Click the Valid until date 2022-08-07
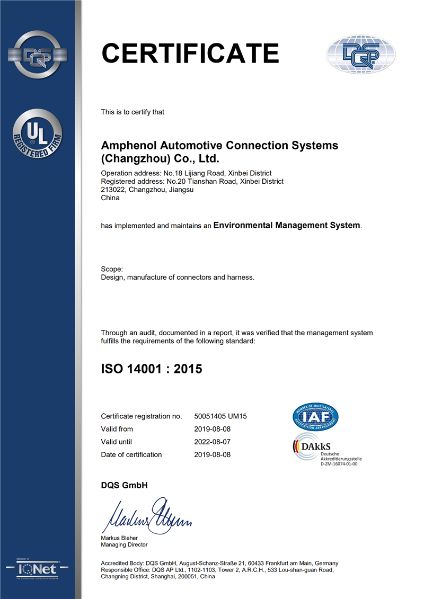This screenshot has height=599, width=424. coord(212,442)
